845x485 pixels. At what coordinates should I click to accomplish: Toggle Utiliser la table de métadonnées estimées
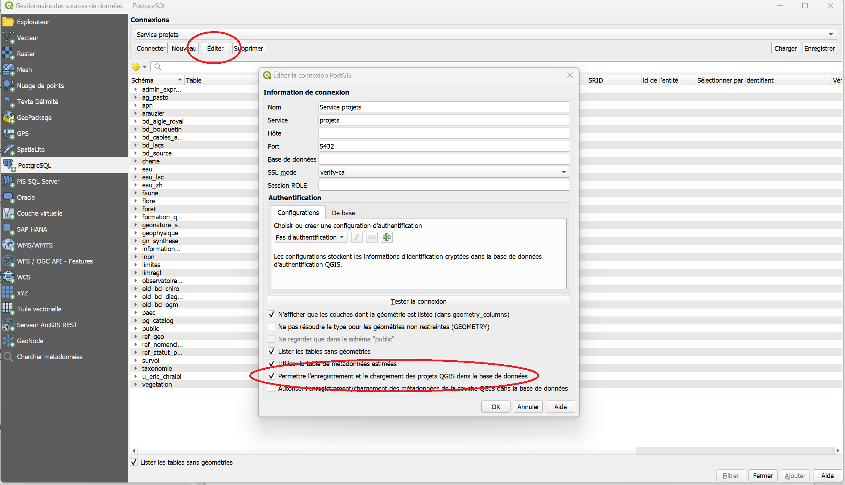tap(271, 364)
